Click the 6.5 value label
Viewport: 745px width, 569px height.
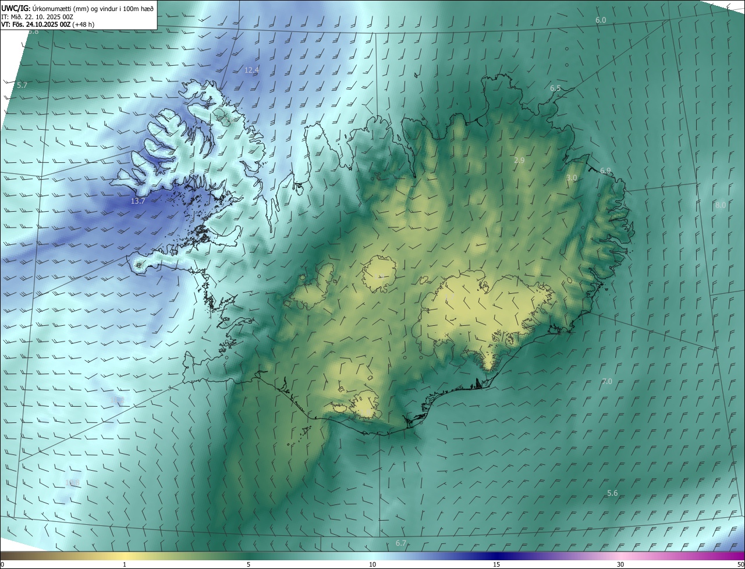(x=555, y=88)
